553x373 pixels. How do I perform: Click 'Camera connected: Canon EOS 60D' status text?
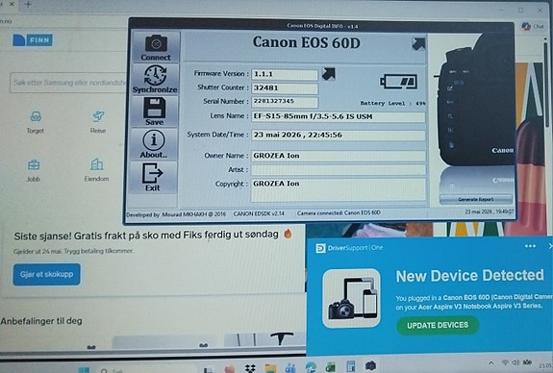tap(339, 213)
